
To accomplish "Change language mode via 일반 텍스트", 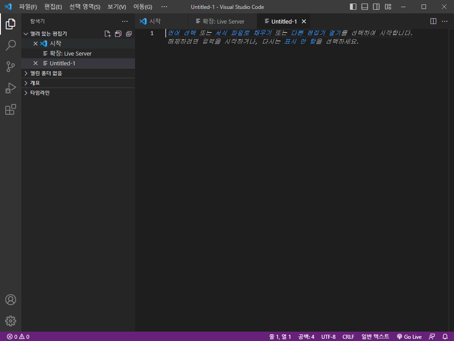I will (375, 337).
